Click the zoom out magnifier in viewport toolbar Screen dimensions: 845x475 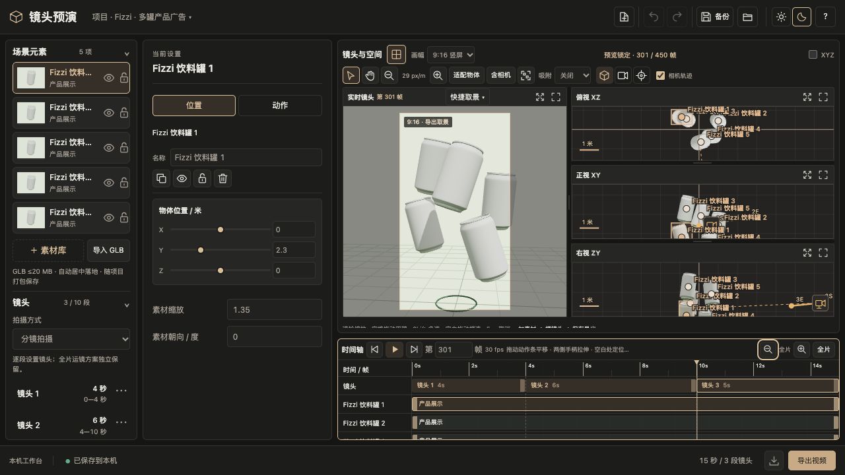coord(389,75)
